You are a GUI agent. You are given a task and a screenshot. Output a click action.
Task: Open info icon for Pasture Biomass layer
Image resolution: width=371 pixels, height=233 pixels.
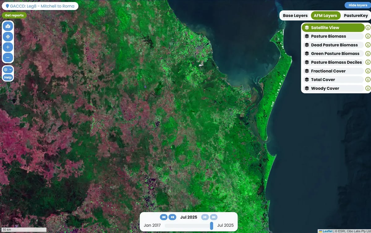click(368, 36)
